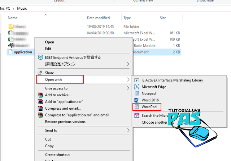Expand the 詳細設定オプション submenu arrow
231x161 pixels.
tap(128, 64)
